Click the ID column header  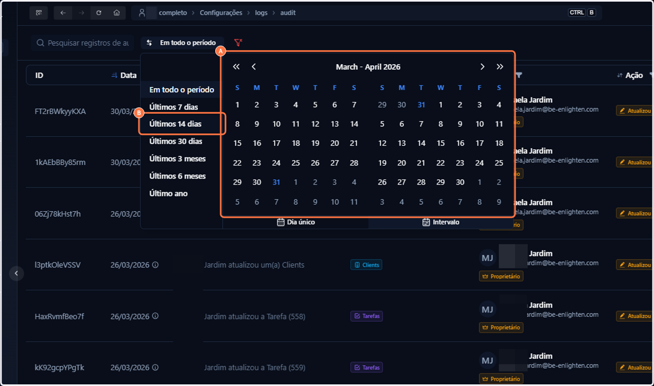(39, 76)
